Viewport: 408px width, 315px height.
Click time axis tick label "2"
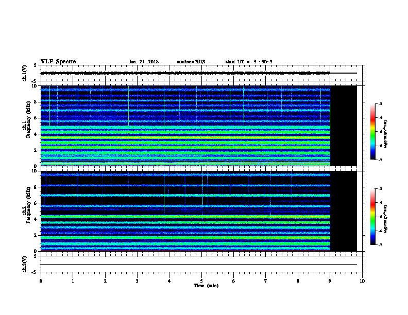tap(105, 281)
